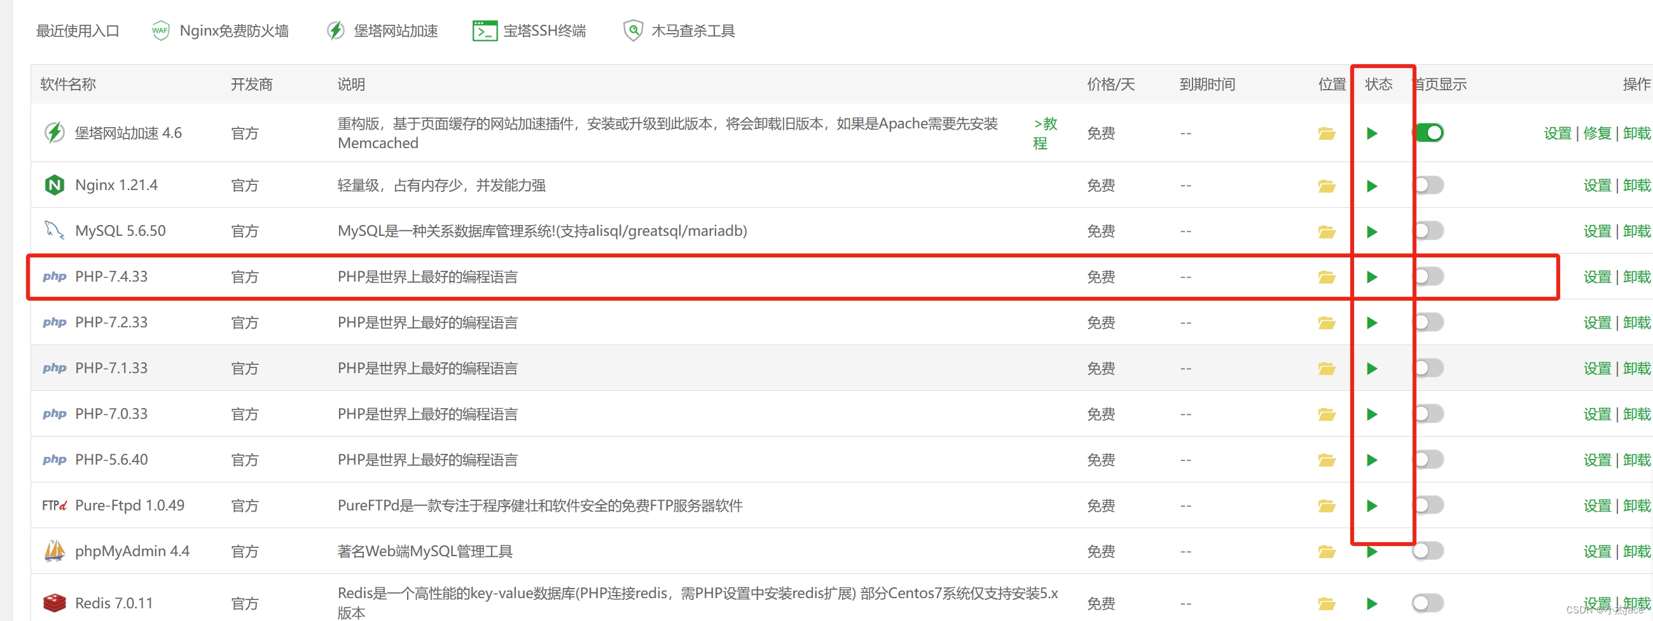Click the status arrow for PHP-5.6.40

(1372, 460)
